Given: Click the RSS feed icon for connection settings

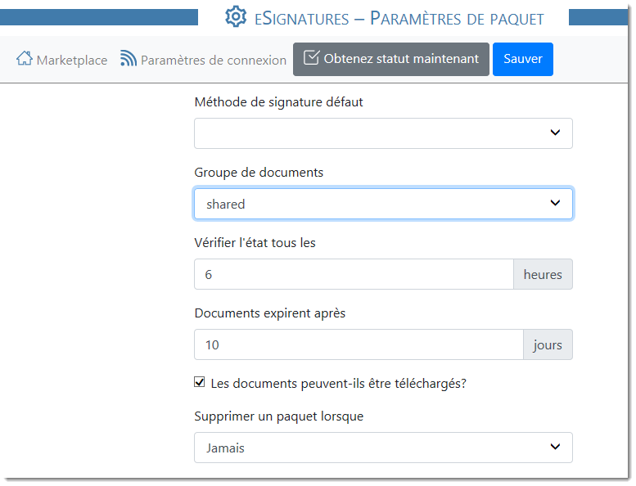Looking at the screenshot, I should point(129,59).
